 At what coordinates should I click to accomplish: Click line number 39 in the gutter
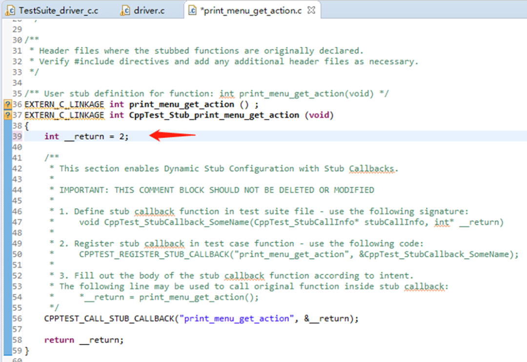point(18,137)
